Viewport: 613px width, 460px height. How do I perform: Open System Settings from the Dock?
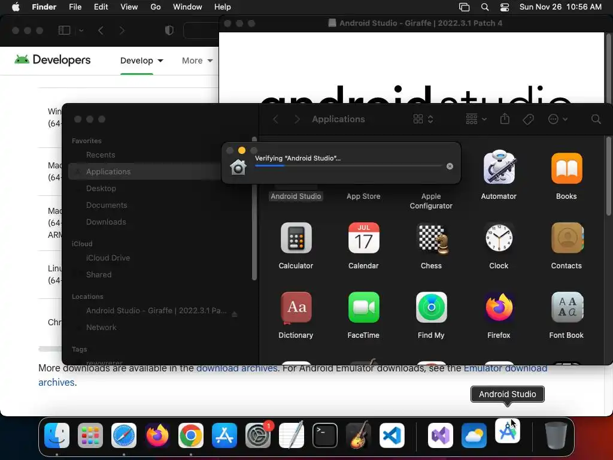click(258, 435)
